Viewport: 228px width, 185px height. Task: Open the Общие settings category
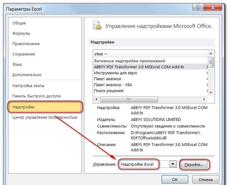coord(19,23)
